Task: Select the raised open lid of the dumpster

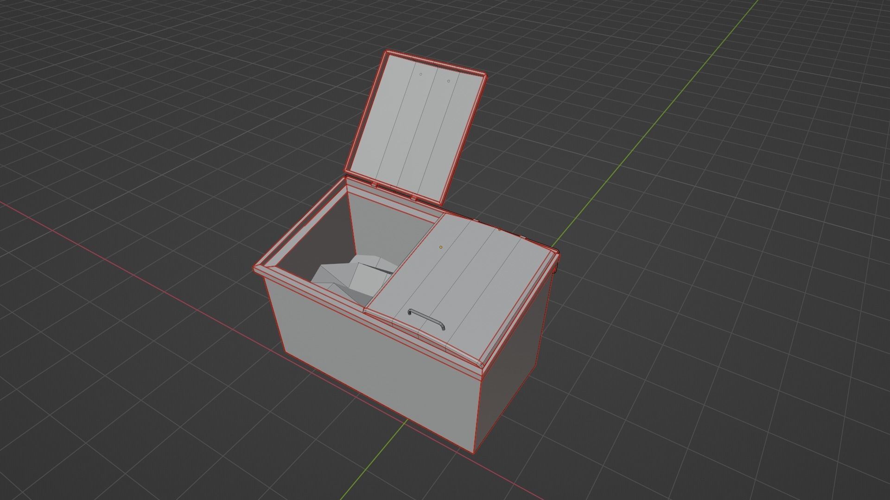Action: [x=416, y=128]
